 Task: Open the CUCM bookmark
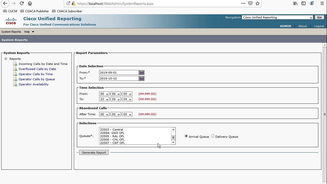click(10, 11)
